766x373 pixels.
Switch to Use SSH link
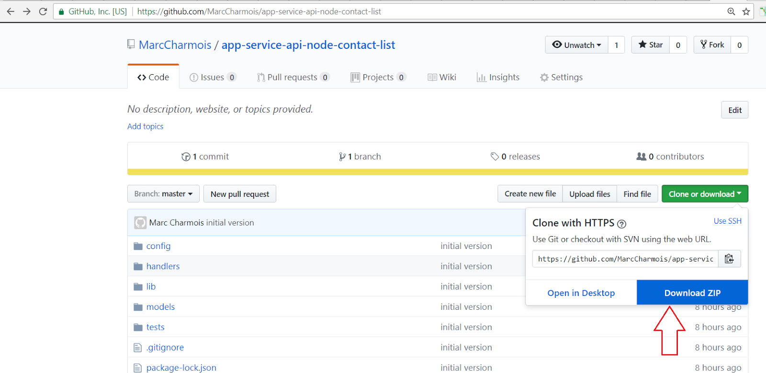click(728, 221)
